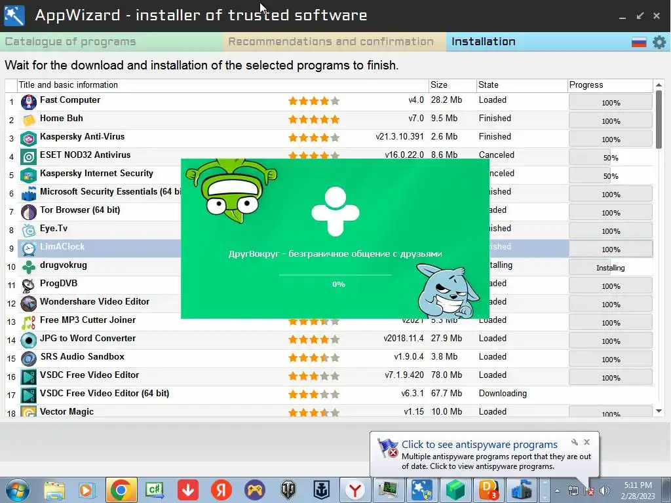Click the Size column header
Screen dimensions: 671x503
pyautogui.click(x=452, y=85)
